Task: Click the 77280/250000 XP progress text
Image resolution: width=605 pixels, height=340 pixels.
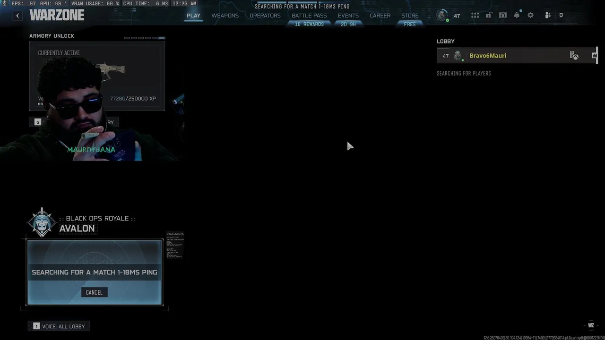Action: pos(133,99)
